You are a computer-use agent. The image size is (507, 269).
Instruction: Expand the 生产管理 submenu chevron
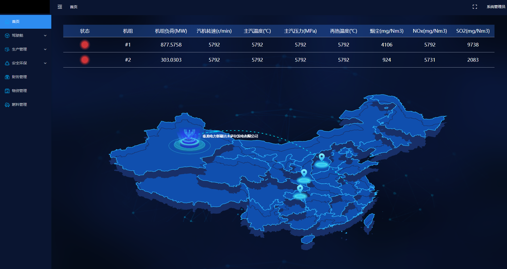point(45,49)
